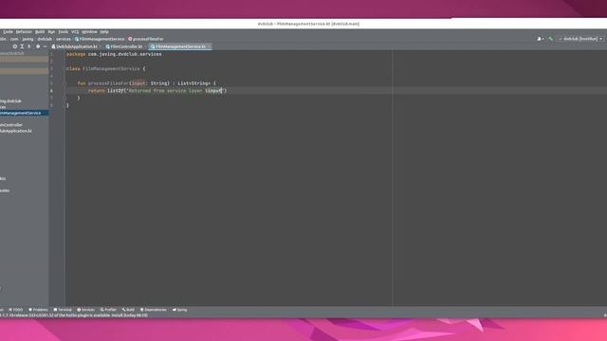Open project panel settings gear
The width and height of the screenshot is (607, 341).
(x=38, y=46)
